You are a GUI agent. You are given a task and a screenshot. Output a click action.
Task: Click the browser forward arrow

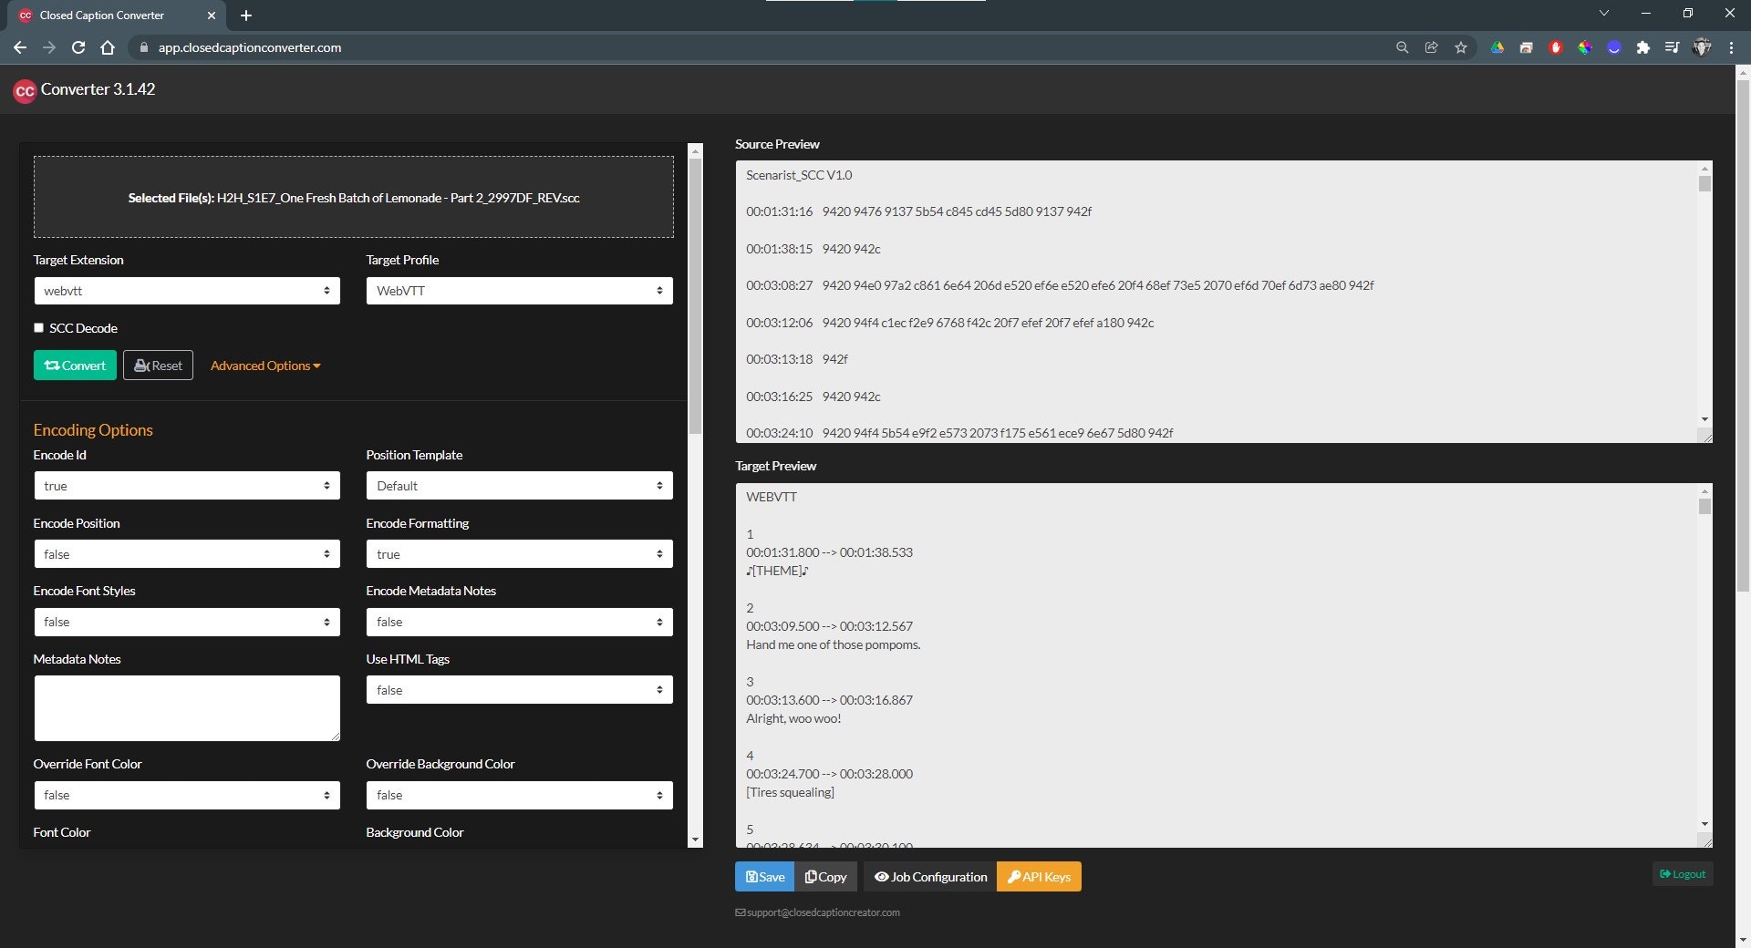coord(49,47)
